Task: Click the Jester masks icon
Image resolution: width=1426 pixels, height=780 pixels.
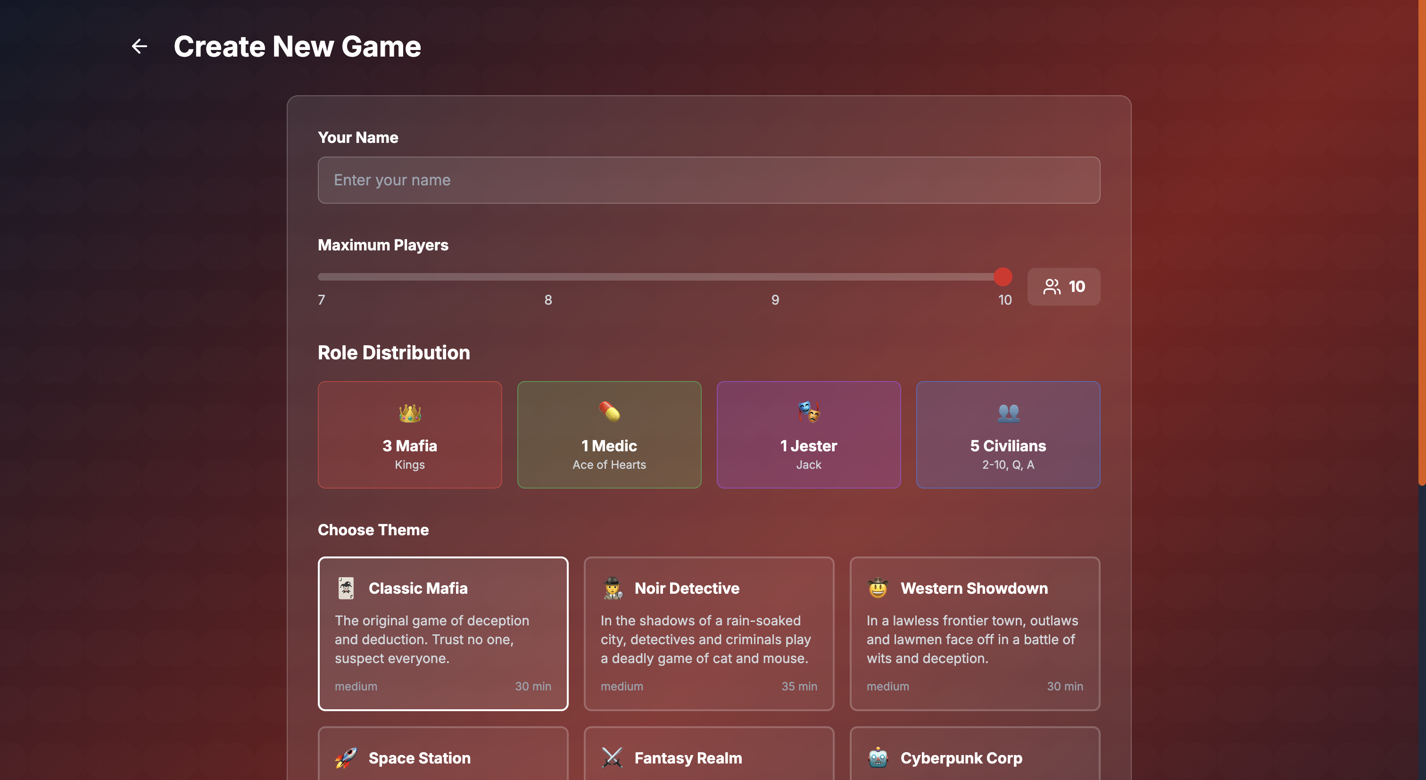Action: click(808, 412)
